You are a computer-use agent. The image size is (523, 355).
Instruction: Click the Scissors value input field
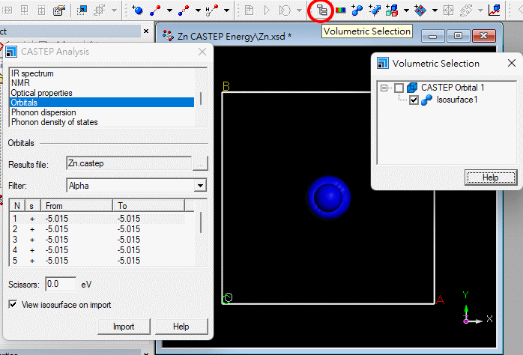(x=60, y=284)
